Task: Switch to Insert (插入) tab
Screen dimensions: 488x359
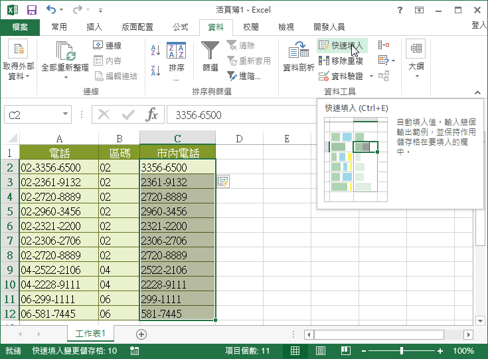Action: 94,27
